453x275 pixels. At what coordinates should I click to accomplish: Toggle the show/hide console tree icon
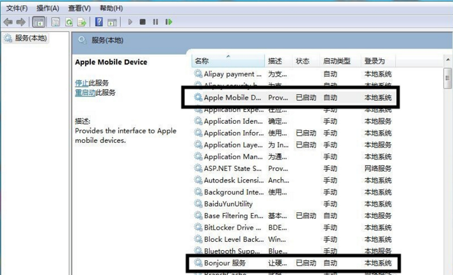pyautogui.click(x=39, y=22)
